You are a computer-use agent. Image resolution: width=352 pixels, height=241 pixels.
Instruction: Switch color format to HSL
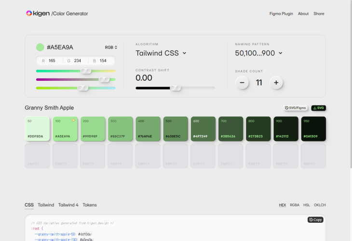point(307,205)
